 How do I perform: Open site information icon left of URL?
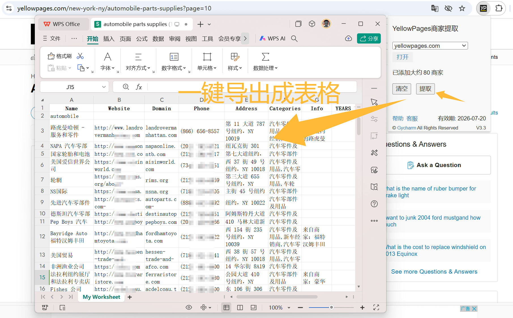(9, 8)
